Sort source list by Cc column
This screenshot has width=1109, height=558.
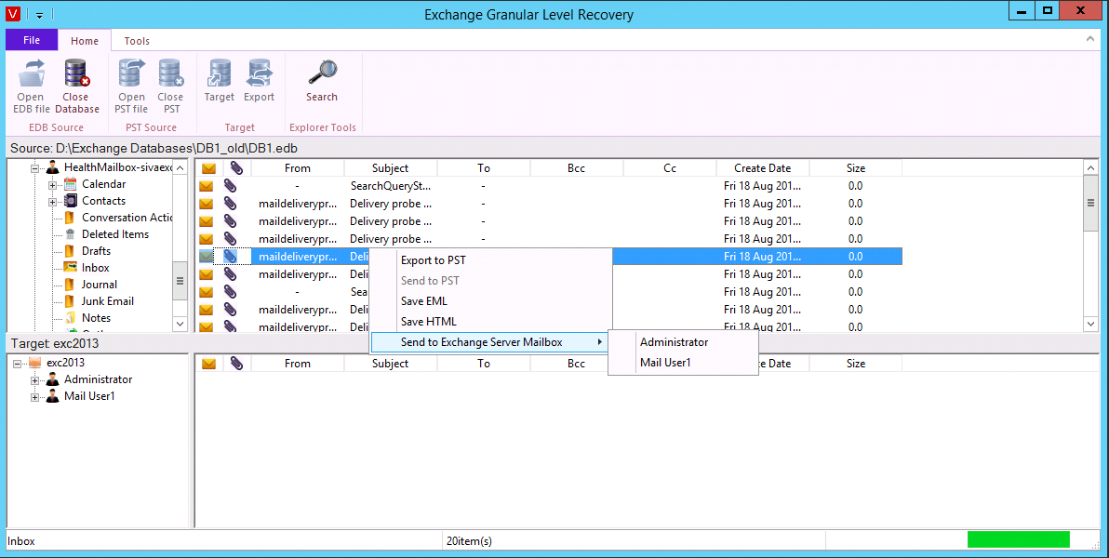(x=670, y=168)
